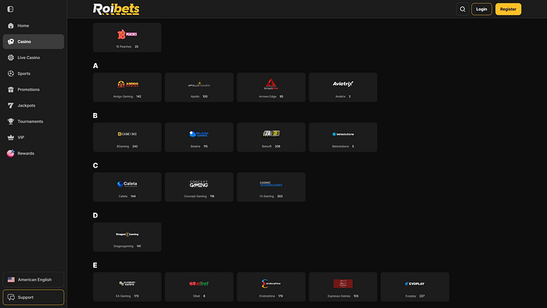547x308 pixels.
Task: Select the Aviatrix provider card
Action: click(343, 88)
